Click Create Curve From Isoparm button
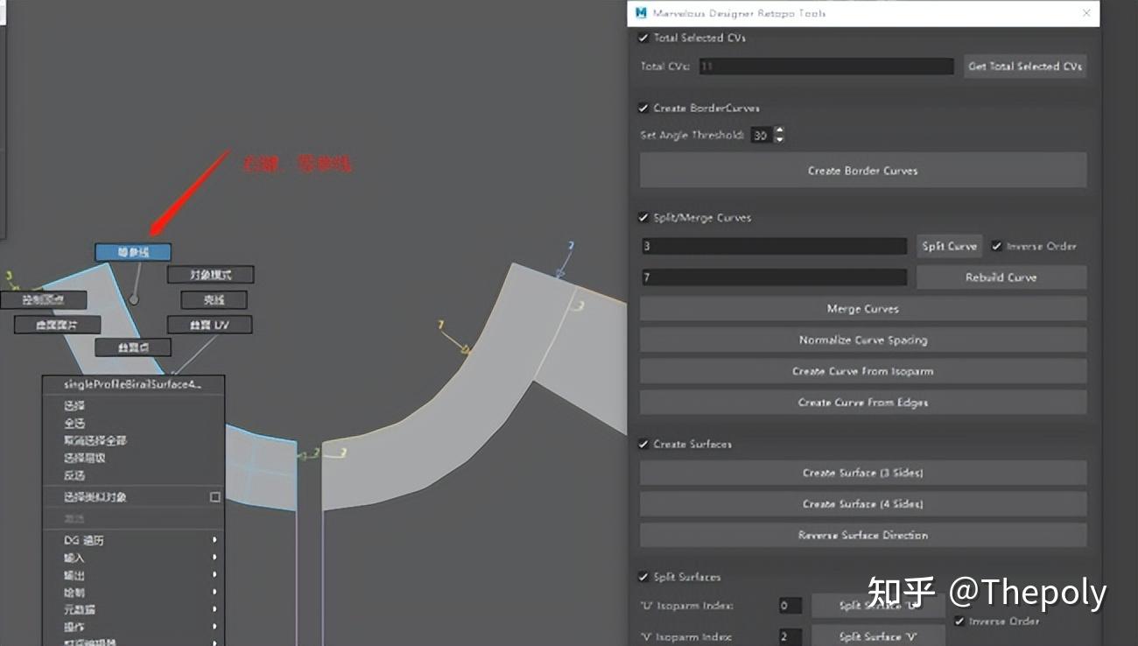Screen dimensions: 1138x646 pyautogui.click(x=863, y=371)
